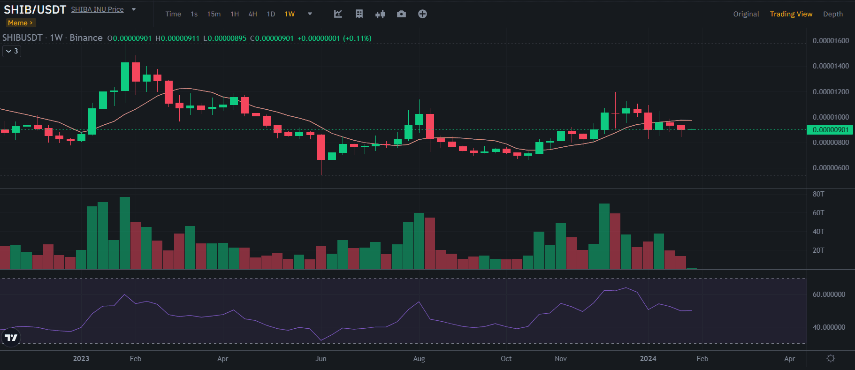
Task: Collapse the indicator legend showing 3
Action: [12, 51]
